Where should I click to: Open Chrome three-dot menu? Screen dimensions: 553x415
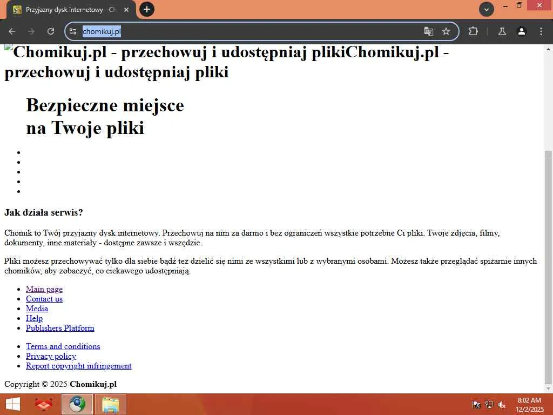tap(541, 31)
